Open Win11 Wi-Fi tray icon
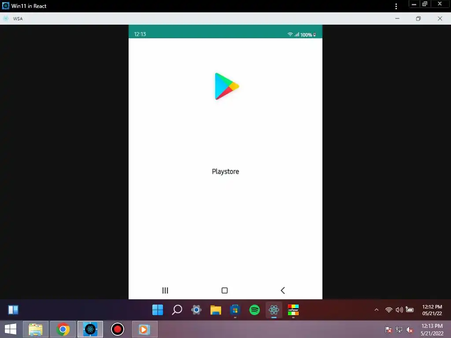451x338 pixels. 388,309
